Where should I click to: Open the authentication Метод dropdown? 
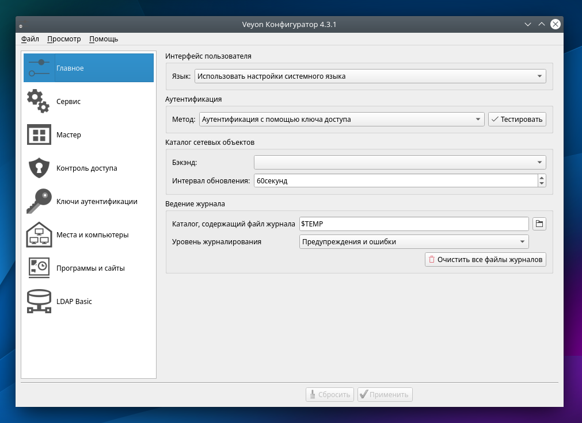click(341, 120)
